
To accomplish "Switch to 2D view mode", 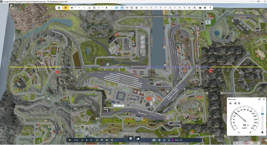I will (x=127, y=7).
